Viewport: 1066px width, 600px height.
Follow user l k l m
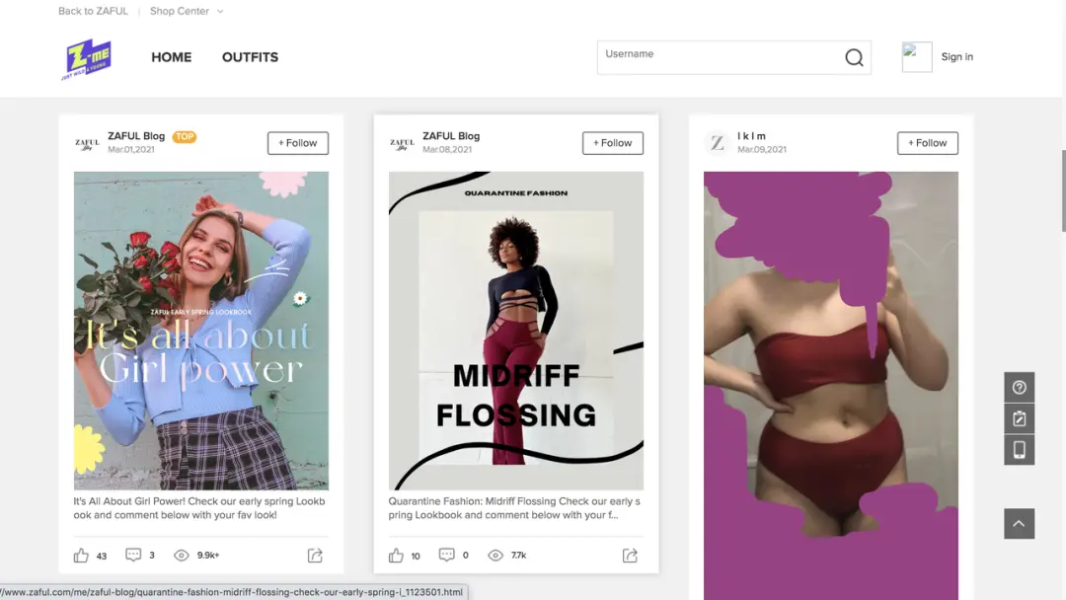click(x=927, y=143)
